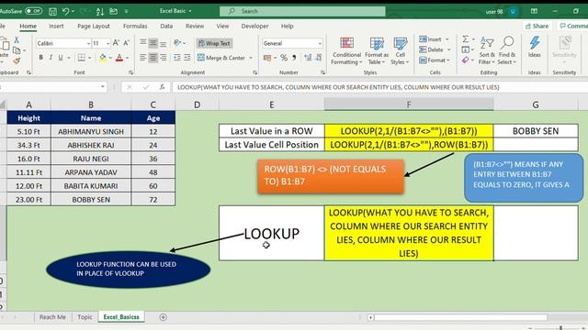Open Alignment group dialog launcher
The image size is (588, 330).
(x=255, y=72)
